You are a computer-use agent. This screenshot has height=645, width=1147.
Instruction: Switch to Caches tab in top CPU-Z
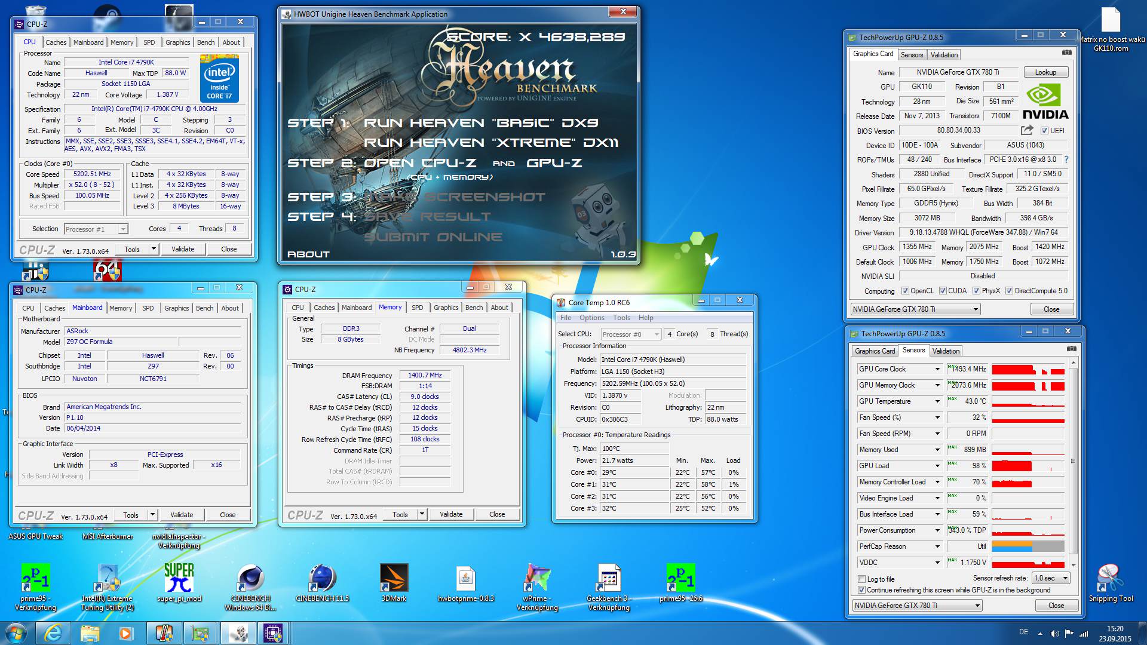(x=56, y=42)
